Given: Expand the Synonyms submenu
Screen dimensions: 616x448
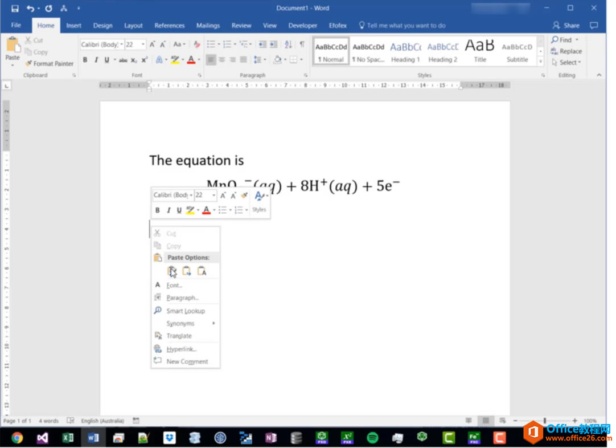Looking at the screenshot, I should point(185,323).
